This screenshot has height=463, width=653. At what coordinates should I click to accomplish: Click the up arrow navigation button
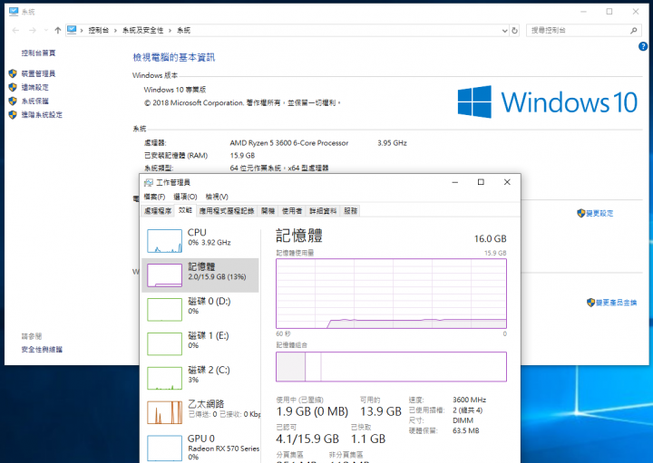coord(58,30)
